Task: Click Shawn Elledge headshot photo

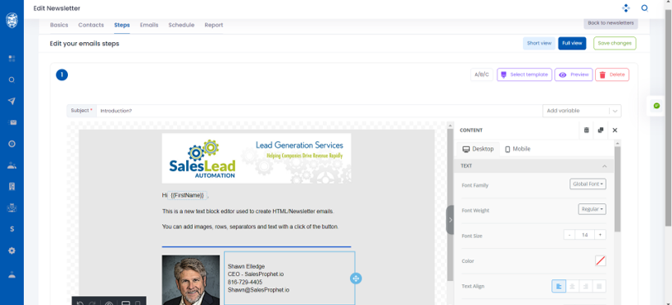Action: (190, 280)
